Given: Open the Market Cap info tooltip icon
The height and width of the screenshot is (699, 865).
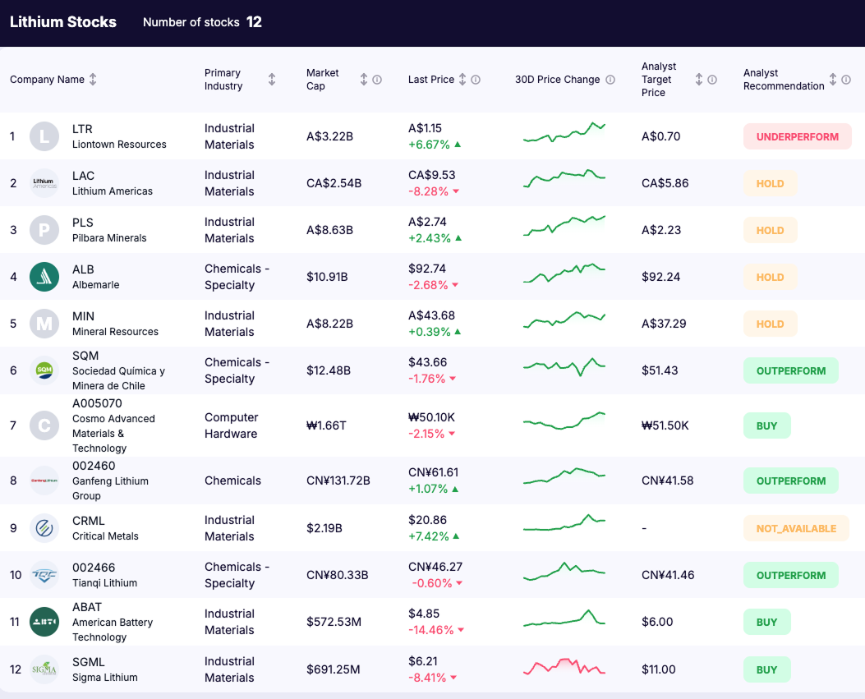Looking at the screenshot, I should 377,80.
